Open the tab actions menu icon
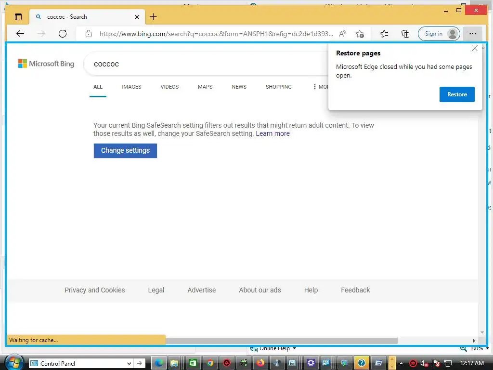This screenshot has height=370, width=493. (x=18, y=17)
